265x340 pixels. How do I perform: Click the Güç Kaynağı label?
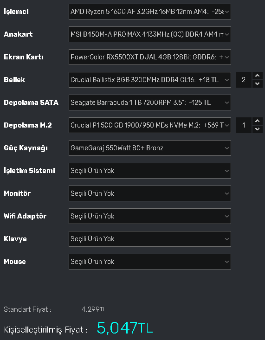point(26,148)
